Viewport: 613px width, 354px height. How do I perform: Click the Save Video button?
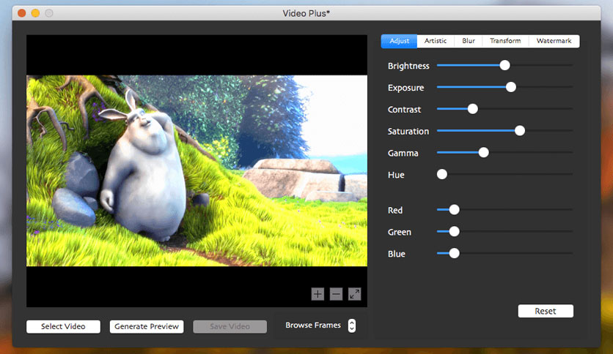pyautogui.click(x=230, y=326)
